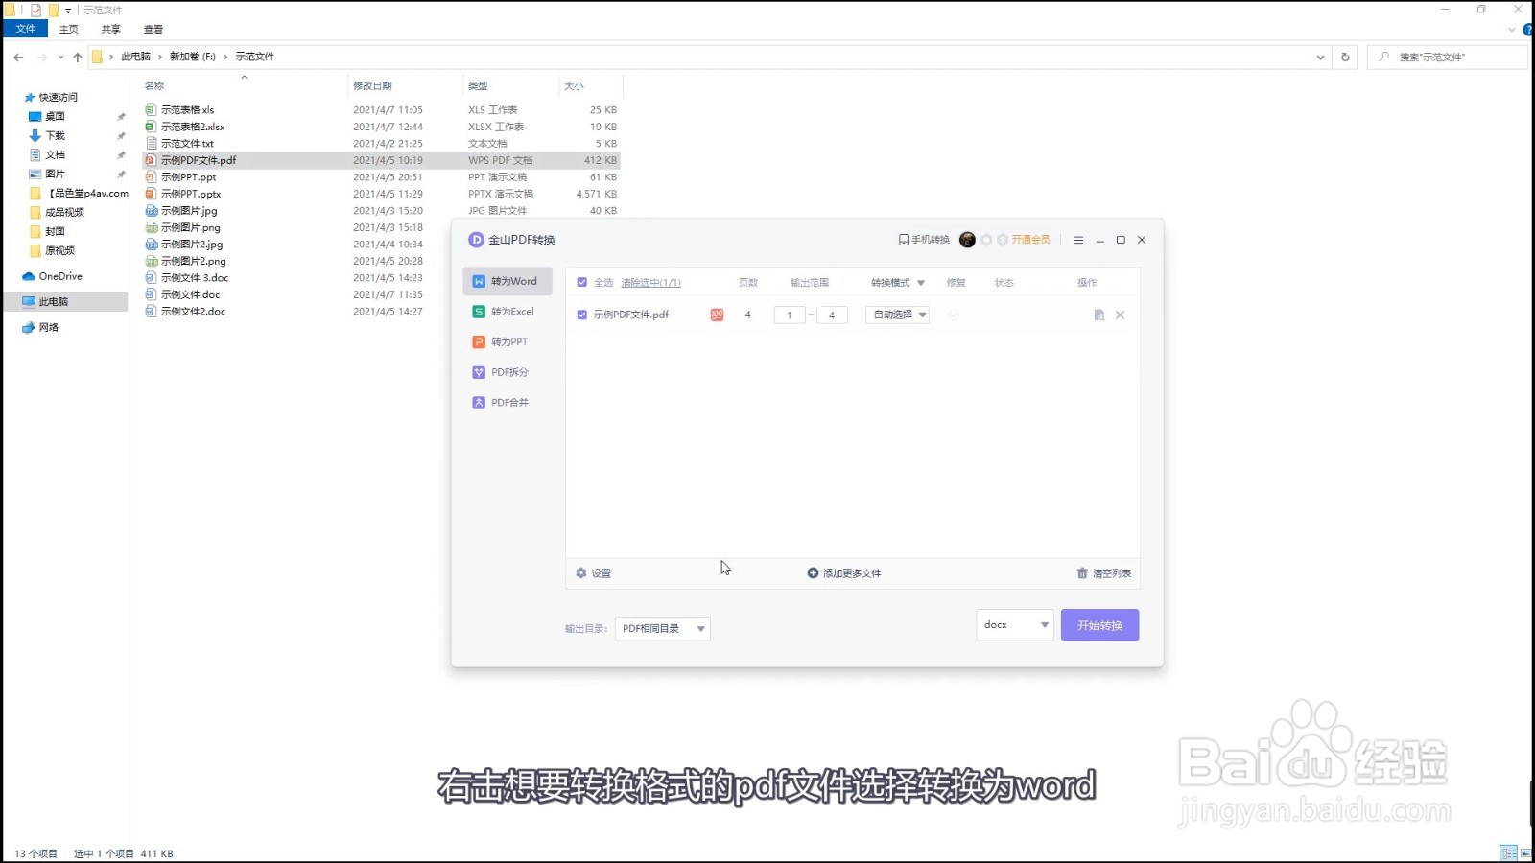The width and height of the screenshot is (1535, 863).
Task: Uncheck the 全选 select-all checkbox
Action: pos(582,282)
